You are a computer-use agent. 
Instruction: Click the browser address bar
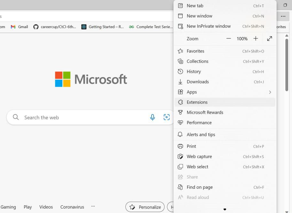(x=87, y=16)
